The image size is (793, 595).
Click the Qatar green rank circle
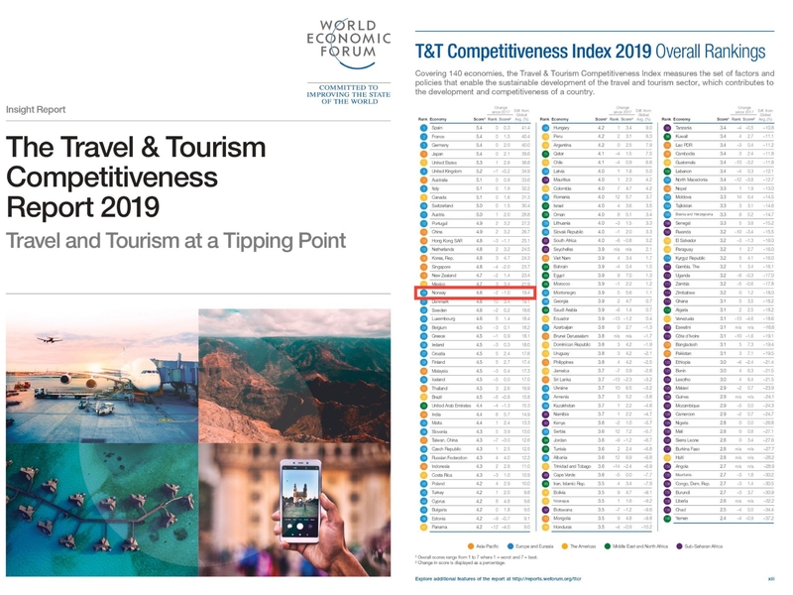[545, 154]
